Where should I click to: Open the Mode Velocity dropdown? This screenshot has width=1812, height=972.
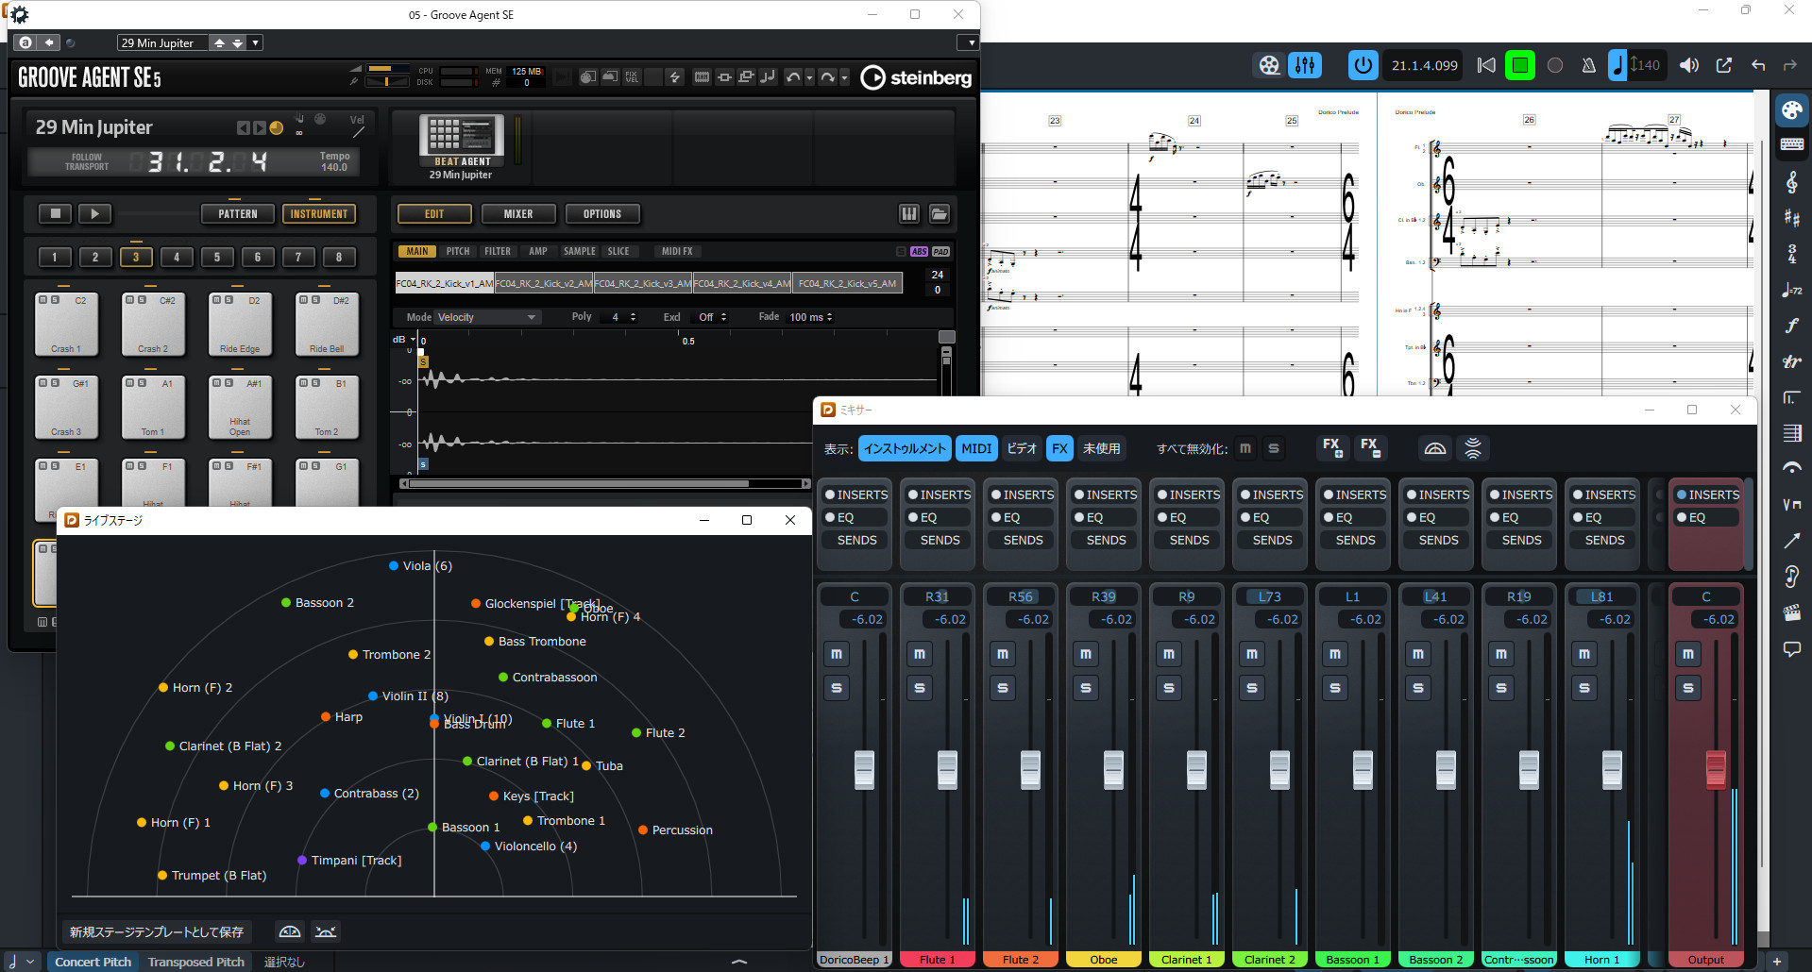(486, 317)
